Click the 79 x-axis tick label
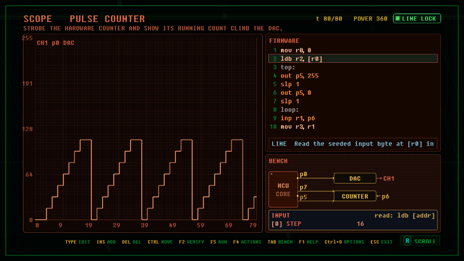Image resolution: width=464 pixels, height=261 pixels. click(x=253, y=225)
